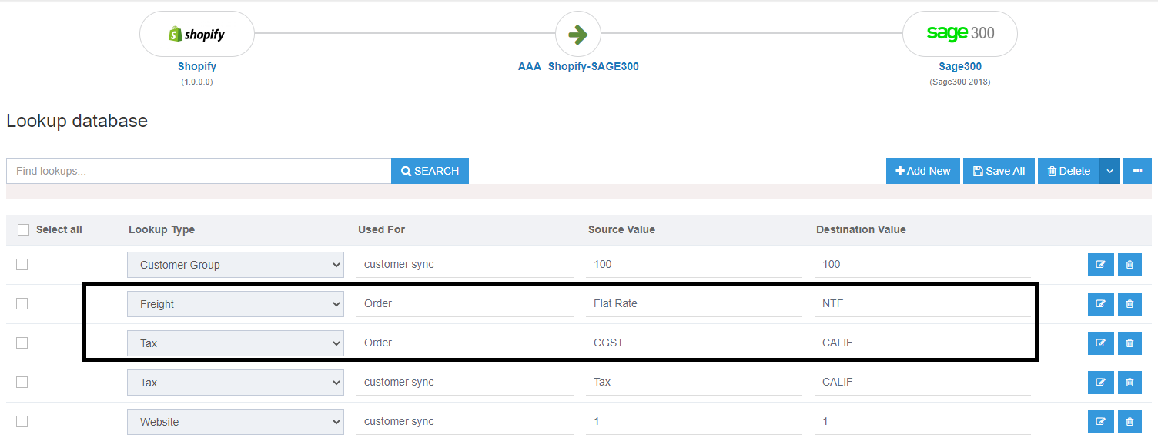Image resolution: width=1158 pixels, height=448 pixels.
Task: Toggle the Select all checkbox
Action: point(23,229)
